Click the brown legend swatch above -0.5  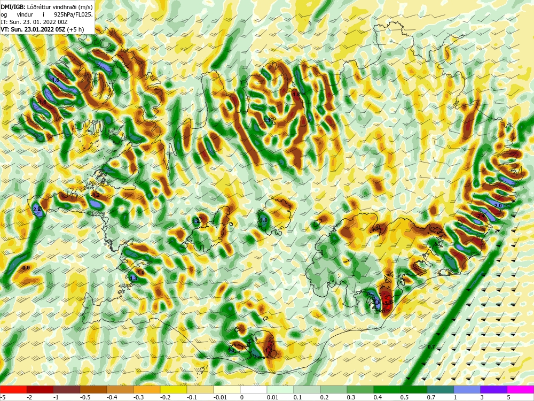click(x=93, y=389)
